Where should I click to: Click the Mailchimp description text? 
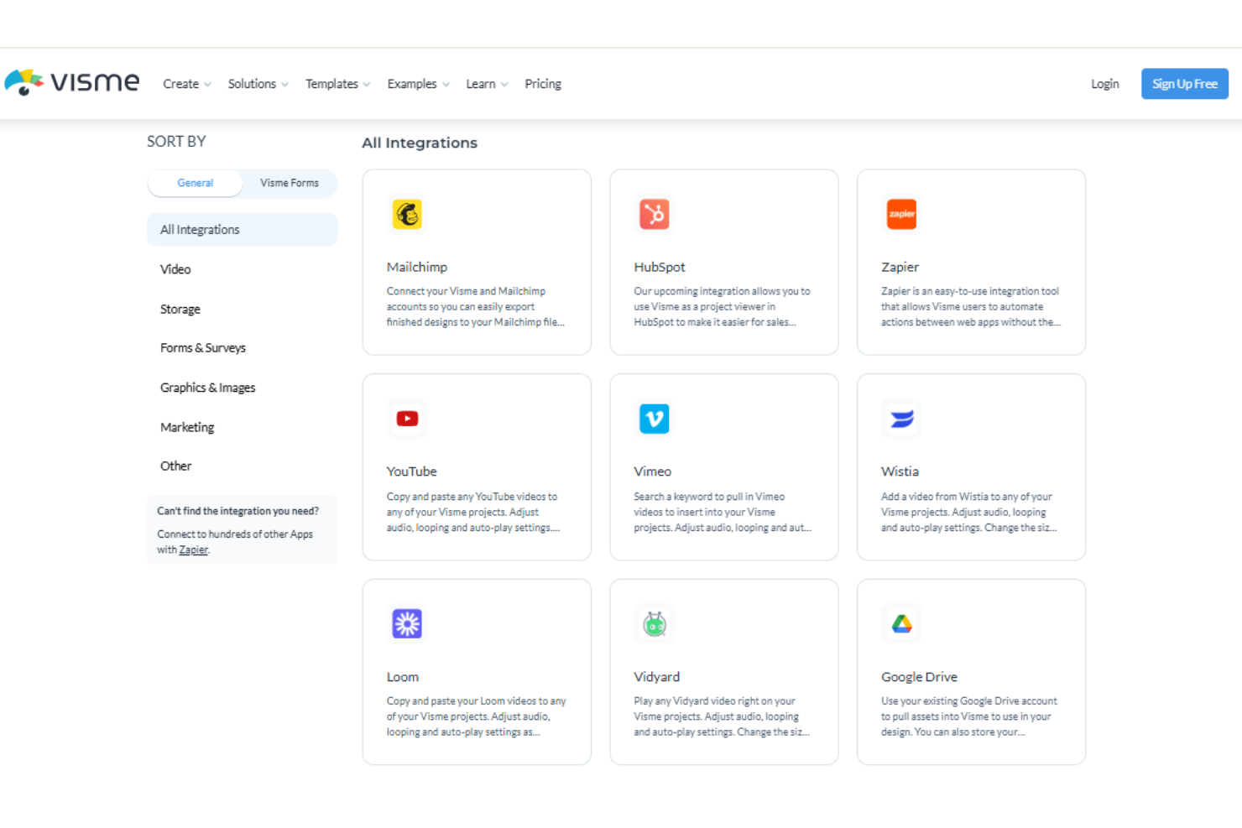coord(476,306)
